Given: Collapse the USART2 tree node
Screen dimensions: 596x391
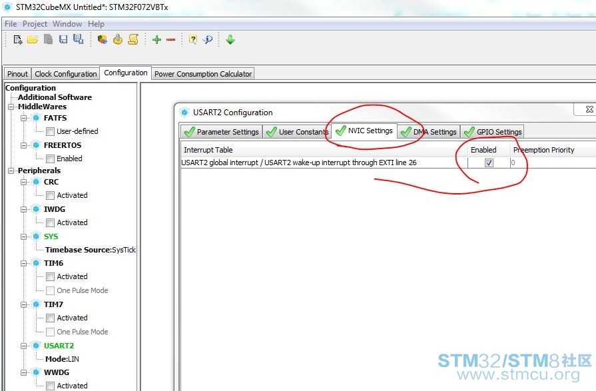Looking at the screenshot, I should click(23, 346).
